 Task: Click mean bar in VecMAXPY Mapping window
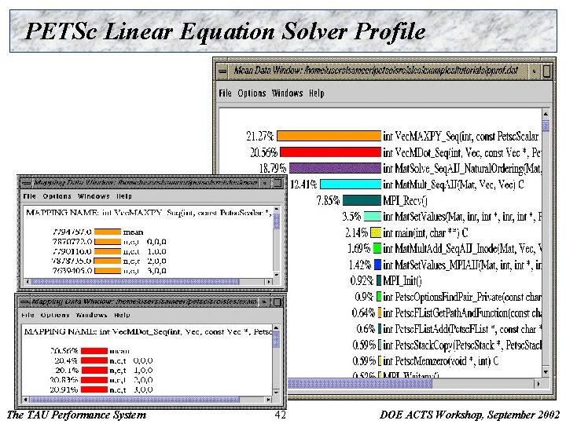point(108,232)
